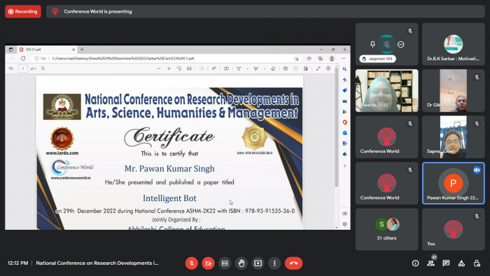Screen dimensions: 490x276
Task: Open the 51 others participant tile
Action: [x=387, y=230]
